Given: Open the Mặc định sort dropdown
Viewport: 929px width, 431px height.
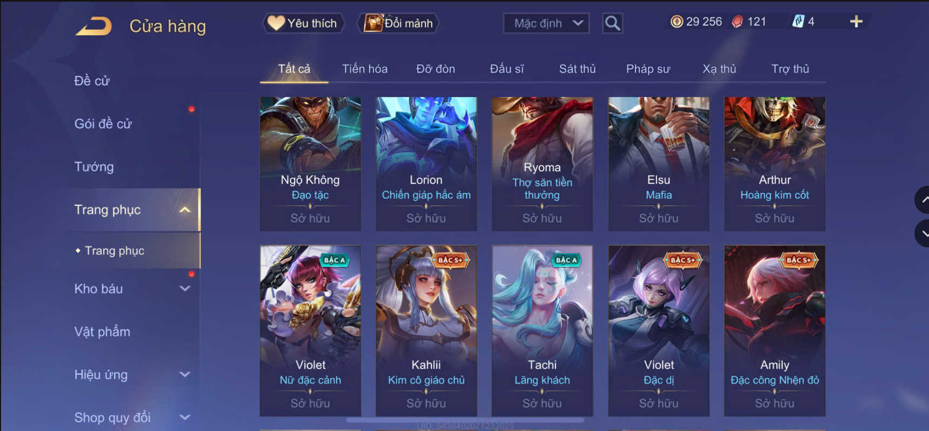Looking at the screenshot, I should pyautogui.click(x=546, y=23).
